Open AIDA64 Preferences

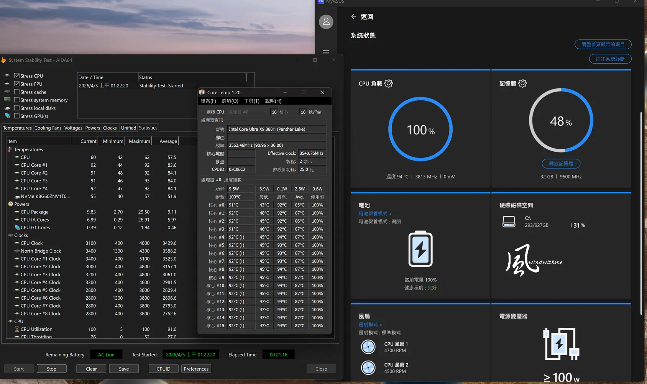click(x=196, y=369)
